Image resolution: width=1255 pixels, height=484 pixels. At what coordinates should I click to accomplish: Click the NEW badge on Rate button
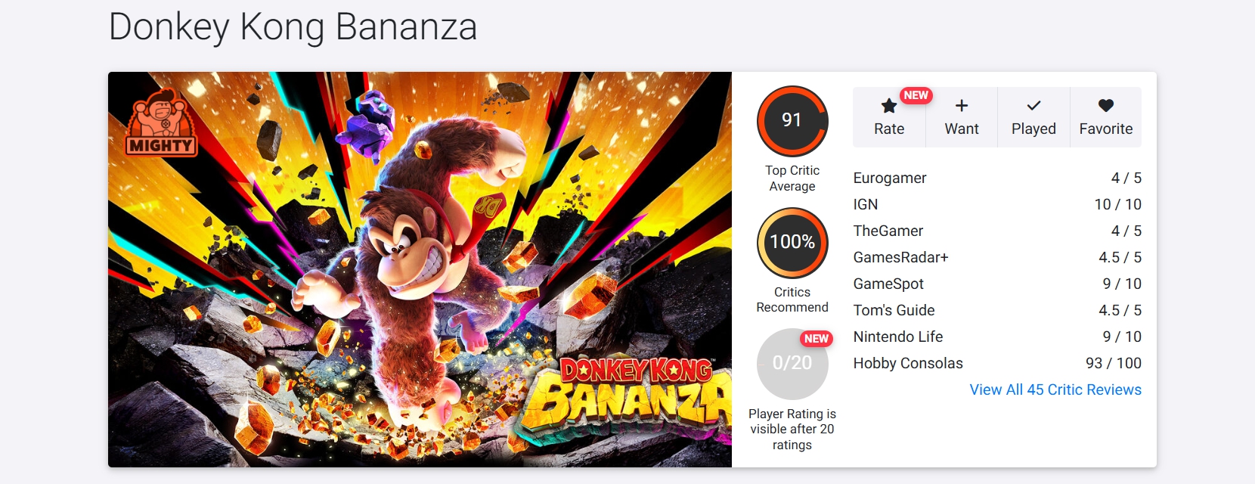pyautogui.click(x=916, y=95)
